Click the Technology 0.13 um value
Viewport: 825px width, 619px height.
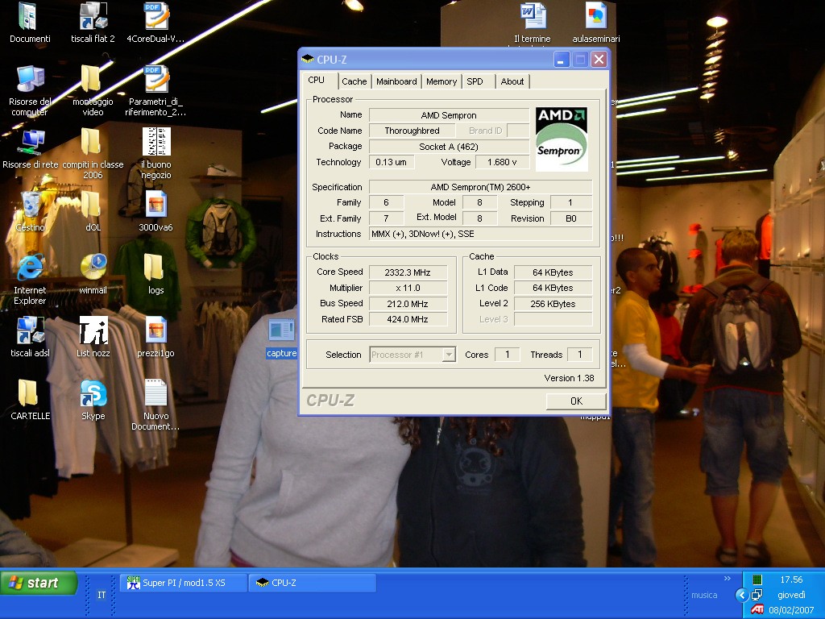pos(392,162)
